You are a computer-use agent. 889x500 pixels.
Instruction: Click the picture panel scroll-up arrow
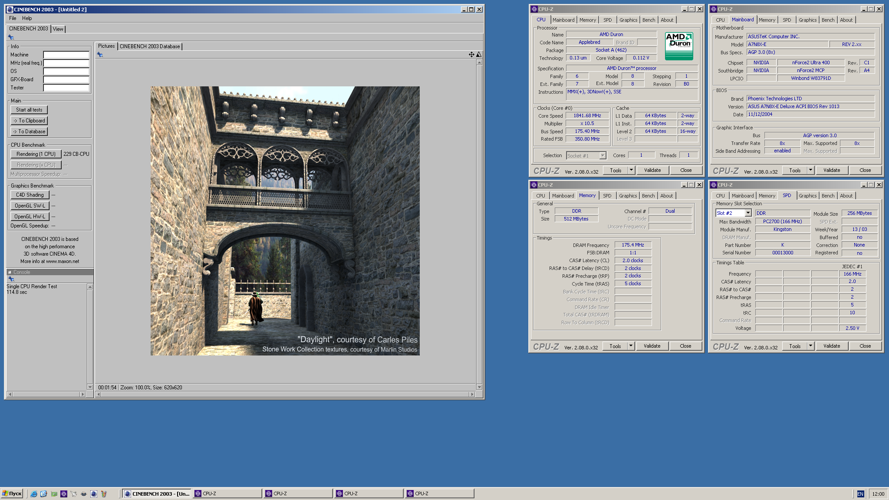(x=479, y=62)
